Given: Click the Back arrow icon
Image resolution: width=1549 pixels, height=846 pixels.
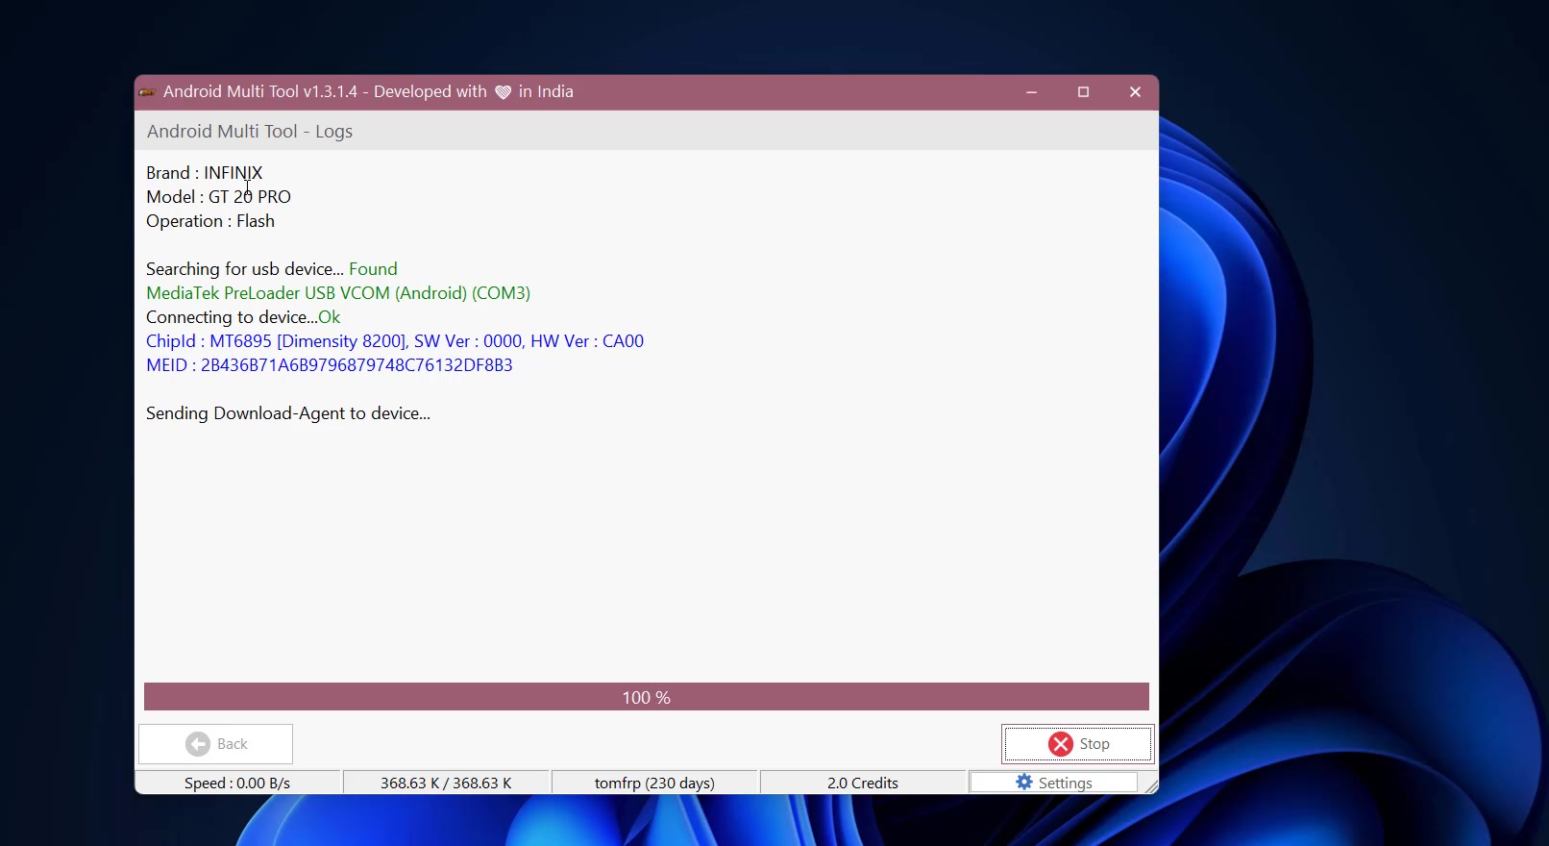Looking at the screenshot, I should tap(198, 744).
